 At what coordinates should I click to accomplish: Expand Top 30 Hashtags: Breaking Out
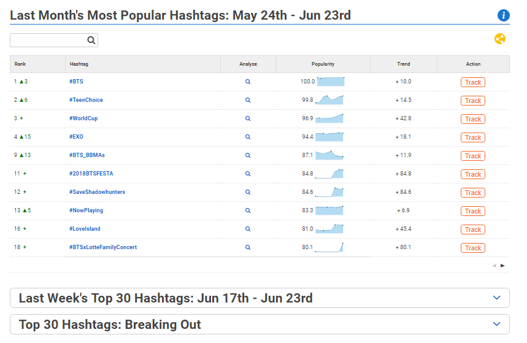pyautogui.click(x=260, y=325)
